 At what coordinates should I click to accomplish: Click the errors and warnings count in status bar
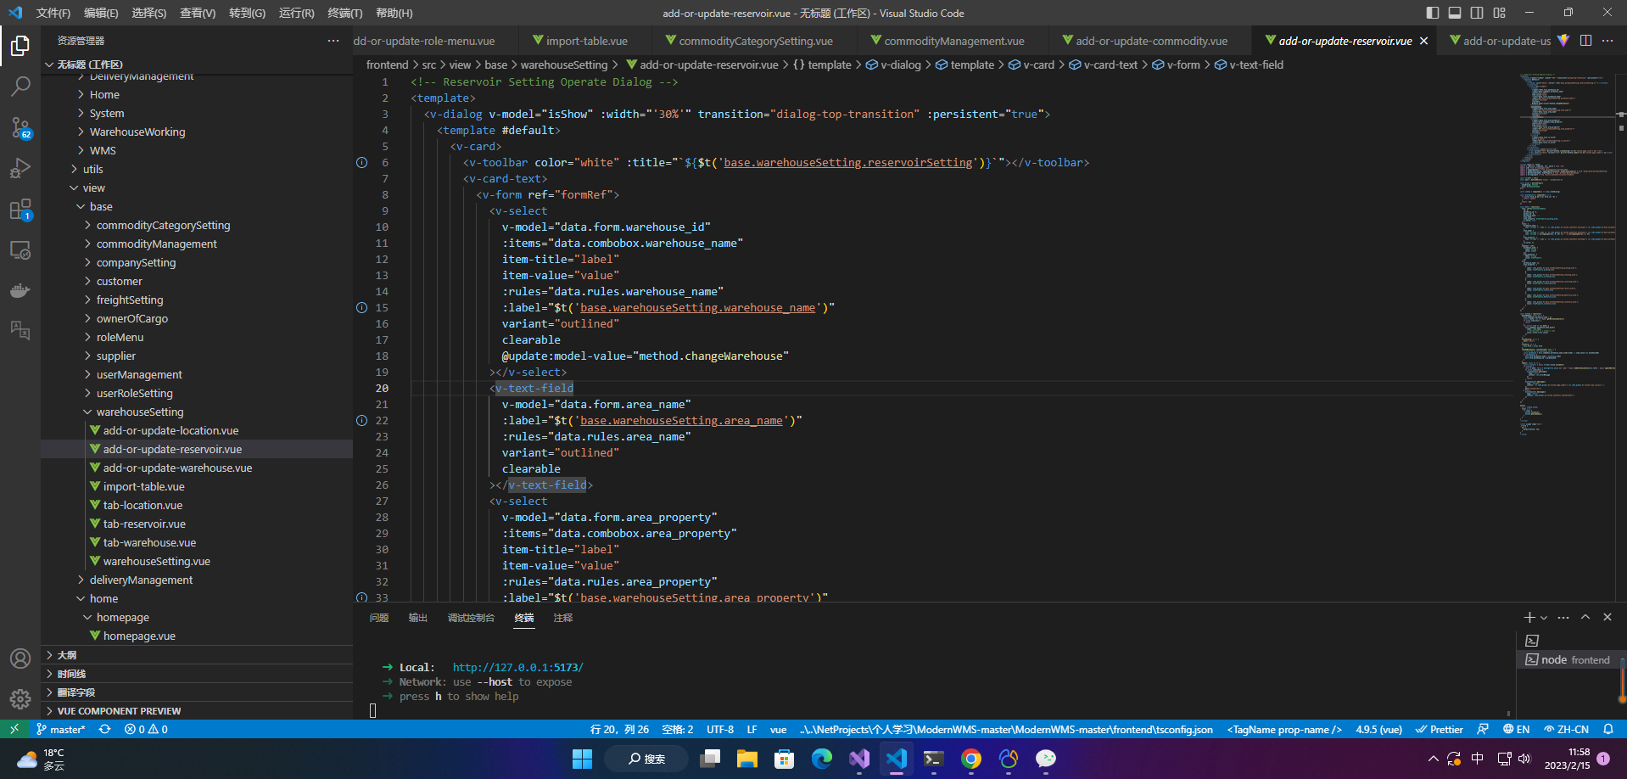coord(146,729)
